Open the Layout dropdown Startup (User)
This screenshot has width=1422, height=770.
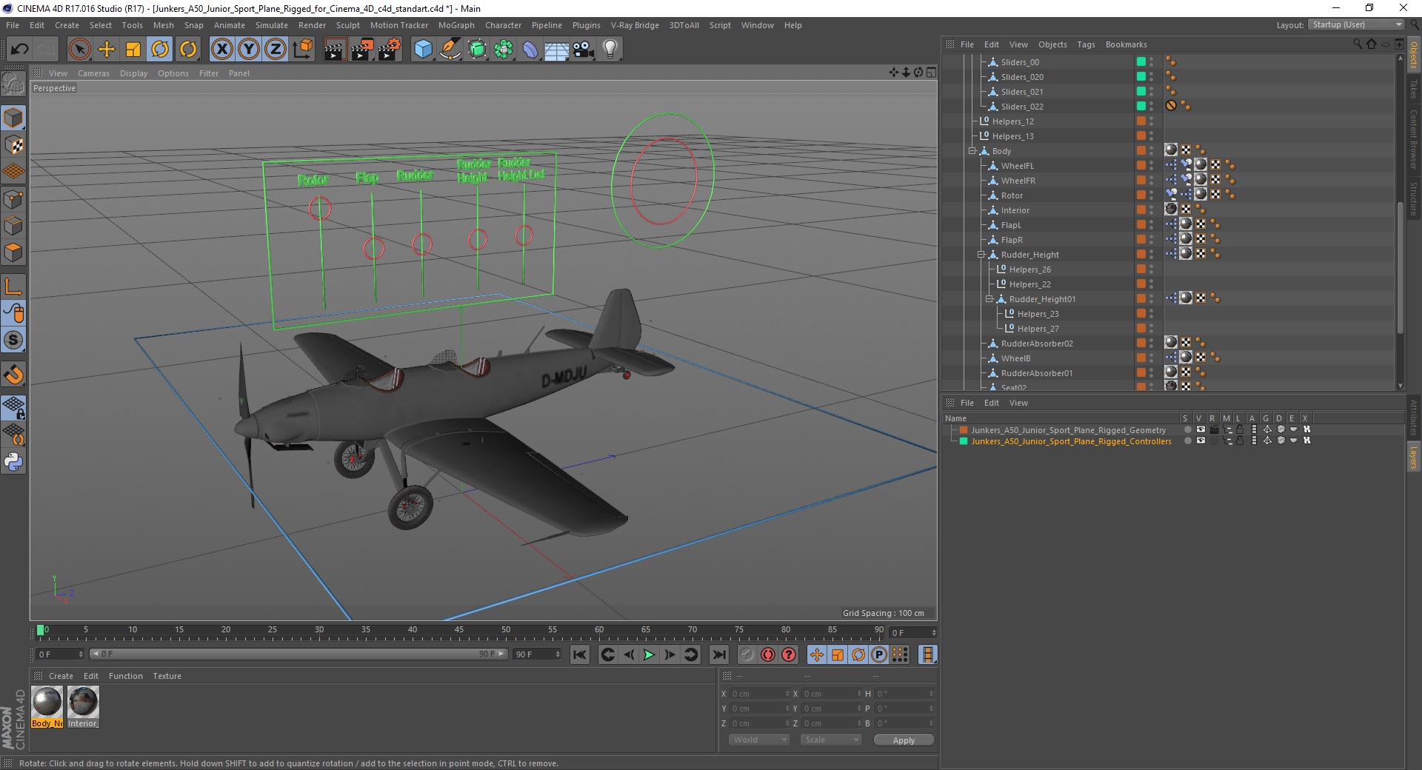tap(1356, 24)
